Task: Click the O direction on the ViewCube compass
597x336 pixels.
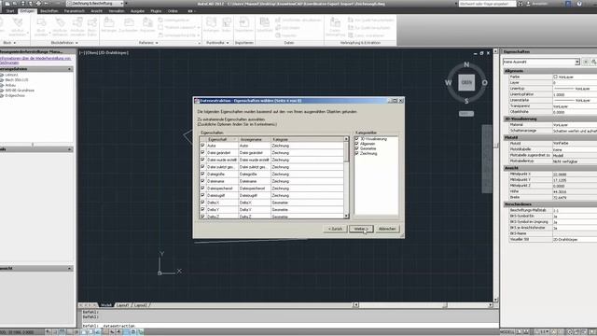Action: coord(484,83)
